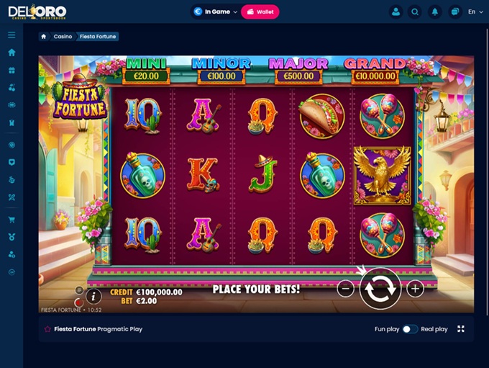The image size is (489, 368).
Task: Open the user profile icon in header
Action: tap(396, 12)
